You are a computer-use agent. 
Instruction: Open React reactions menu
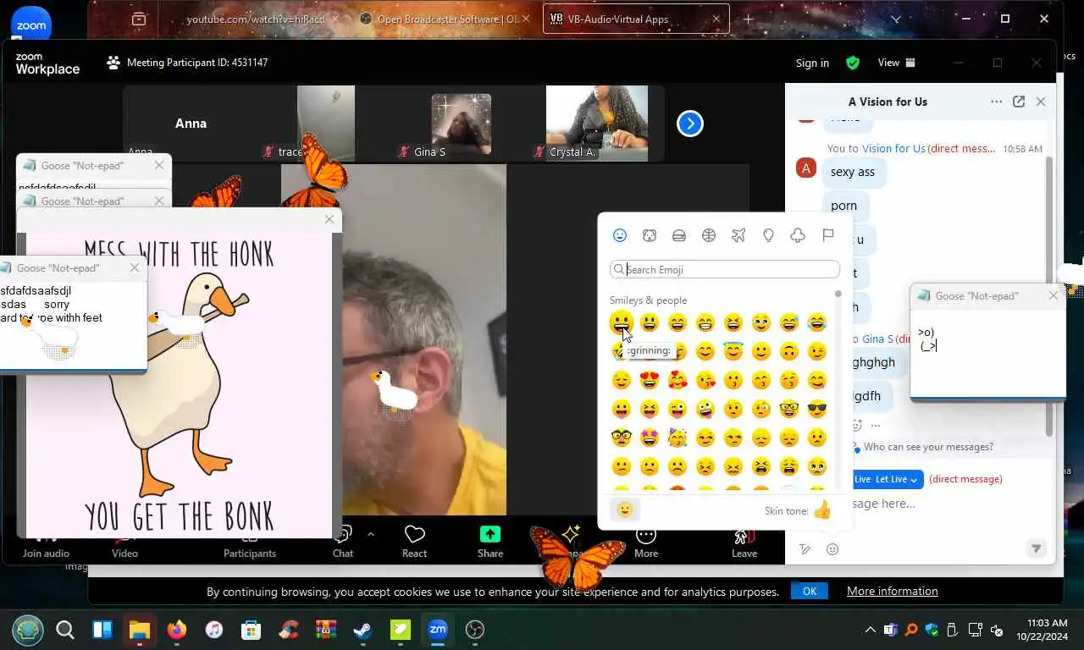tap(414, 543)
